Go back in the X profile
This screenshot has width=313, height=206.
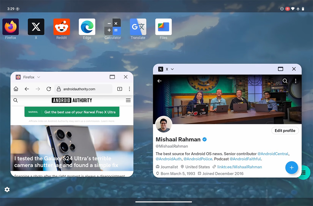click(159, 81)
